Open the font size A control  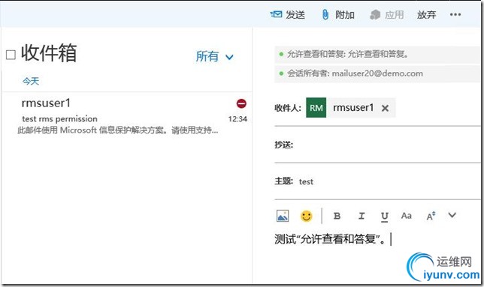431,216
